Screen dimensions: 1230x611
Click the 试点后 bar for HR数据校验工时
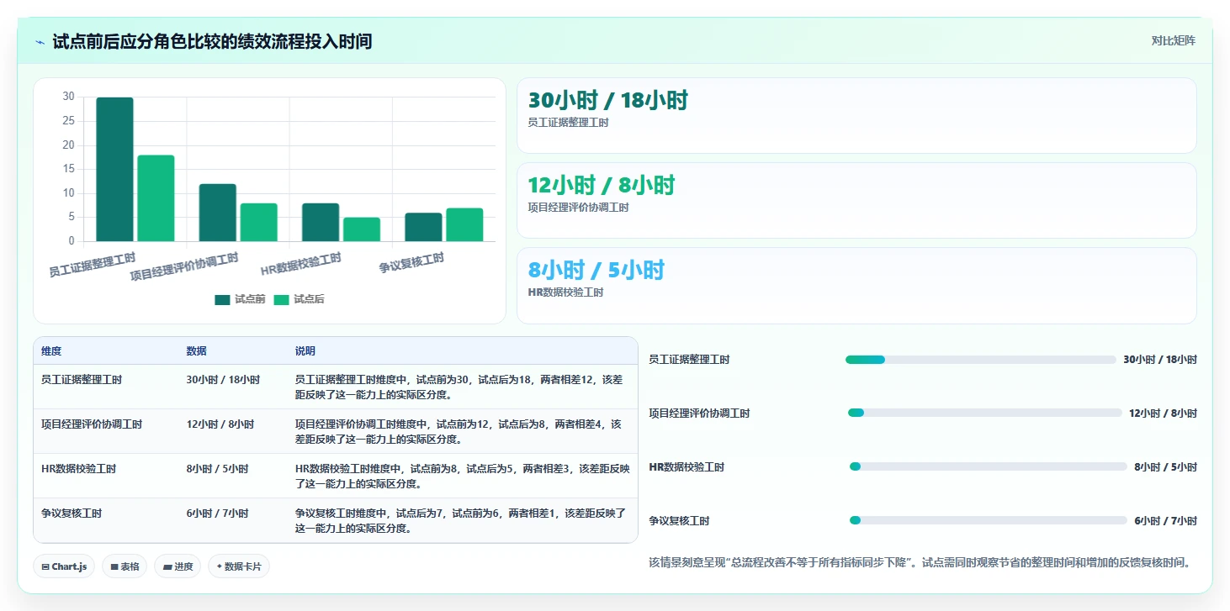pyautogui.click(x=362, y=229)
